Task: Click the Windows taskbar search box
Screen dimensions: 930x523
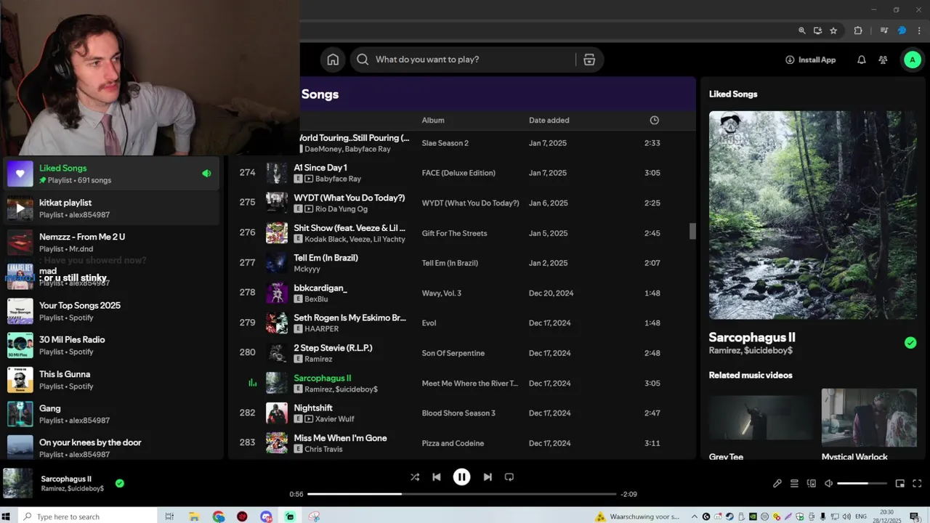Action: coord(87,516)
